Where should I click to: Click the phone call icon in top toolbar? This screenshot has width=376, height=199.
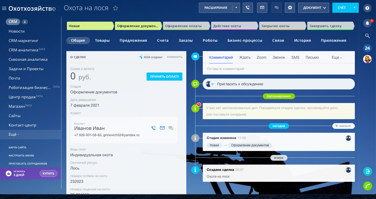[x=248, y=8]
